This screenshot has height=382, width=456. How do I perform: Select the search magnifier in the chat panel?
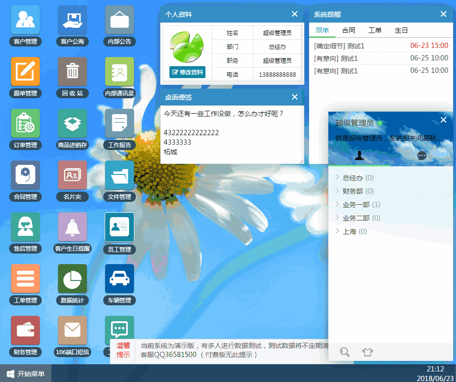(x=344, y=352)
